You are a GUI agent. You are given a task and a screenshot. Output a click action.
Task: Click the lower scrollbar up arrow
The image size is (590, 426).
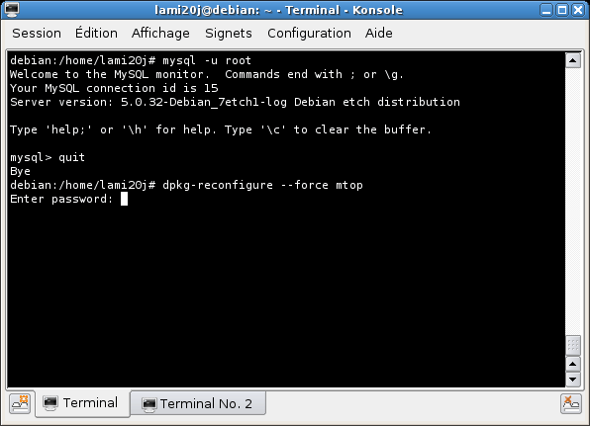[x=573, y=364]
